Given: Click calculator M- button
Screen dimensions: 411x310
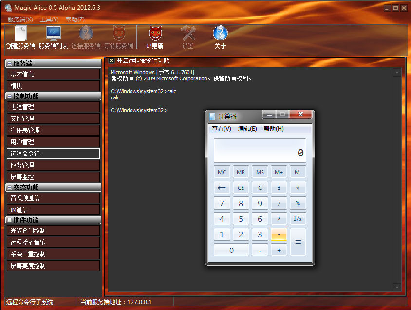Looking at the screenshot, I should pyautogui.click(x=298, y=172).
